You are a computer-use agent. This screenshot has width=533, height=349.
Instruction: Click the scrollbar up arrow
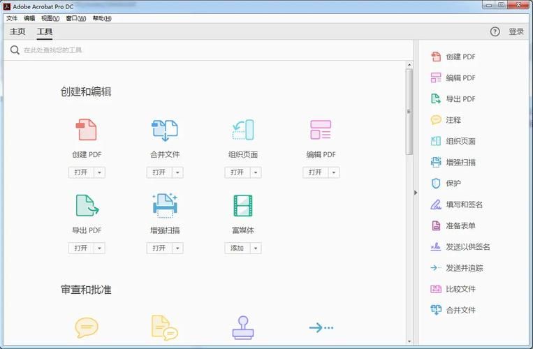[x=409, y=65]
